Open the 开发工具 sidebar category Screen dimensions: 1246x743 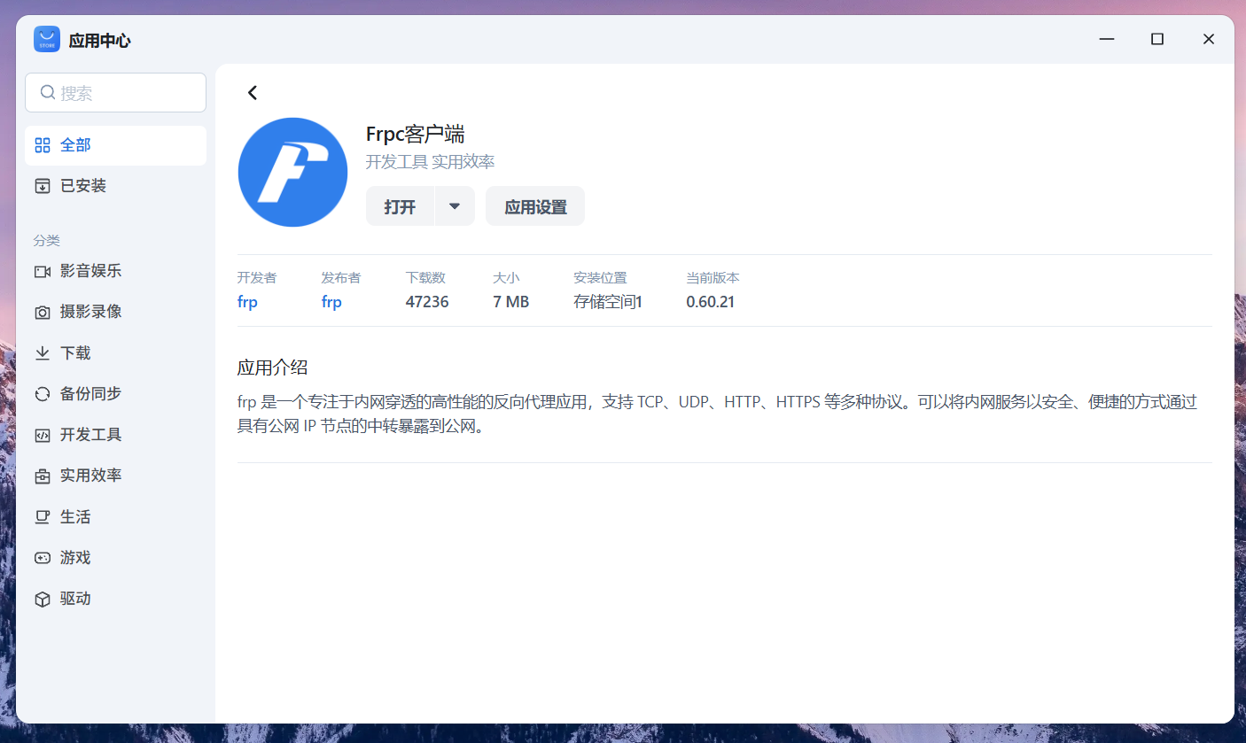pyautogui.click(x=115, y=435)
